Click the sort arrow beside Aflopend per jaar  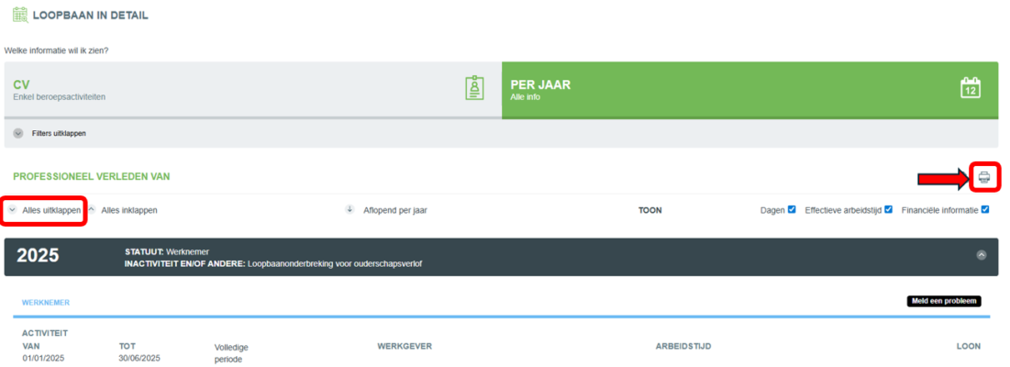click(x=350, y=210)
